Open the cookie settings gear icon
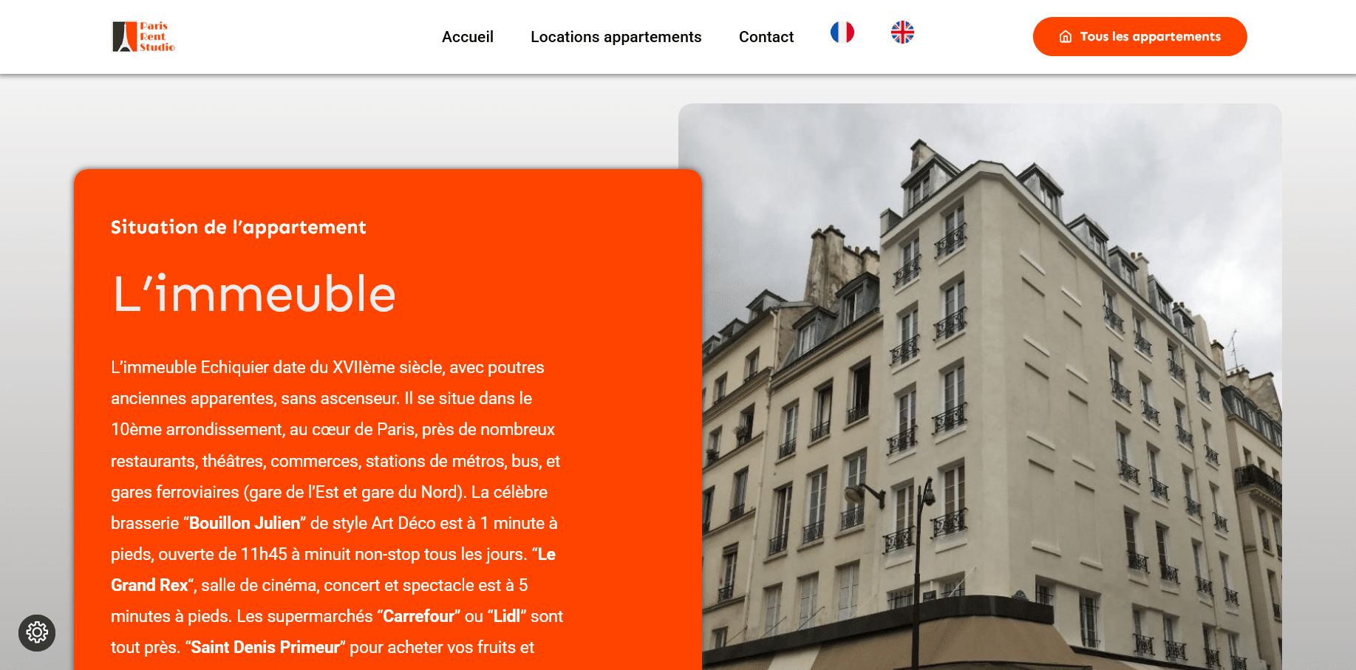The width and height of the screenshot is (1356, 670). [x=37, y=632]
